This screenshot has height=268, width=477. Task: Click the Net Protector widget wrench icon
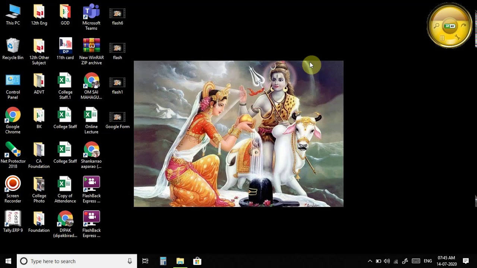pos(457,37)
